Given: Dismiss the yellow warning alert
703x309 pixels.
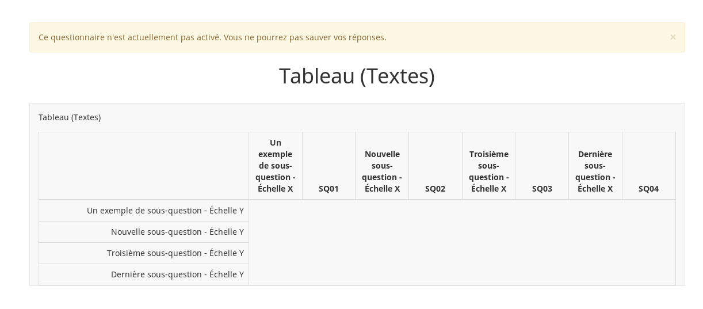Looking at the screenshot, I should [673, 37].
